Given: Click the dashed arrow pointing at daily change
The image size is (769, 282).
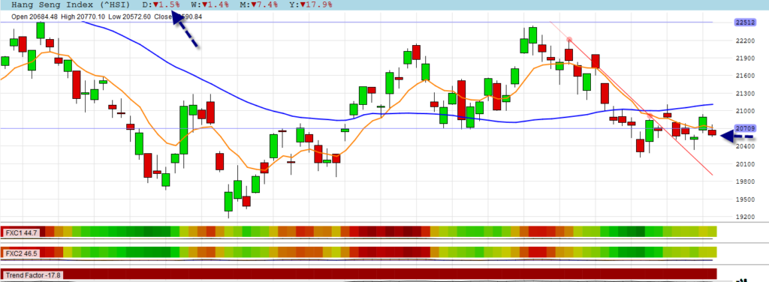Looking at the screenshot, I should tap(185, 29).
